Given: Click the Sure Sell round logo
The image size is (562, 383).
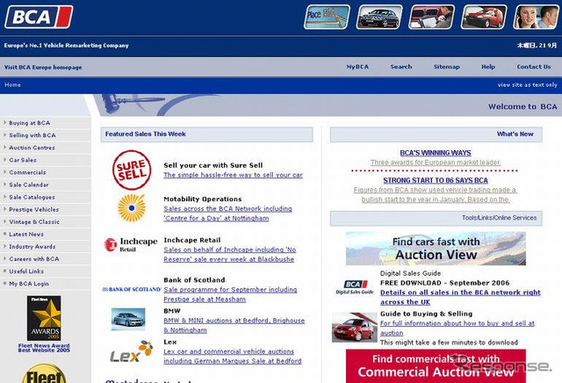Looking at the screenshot, I should click(x=132, y=170).
